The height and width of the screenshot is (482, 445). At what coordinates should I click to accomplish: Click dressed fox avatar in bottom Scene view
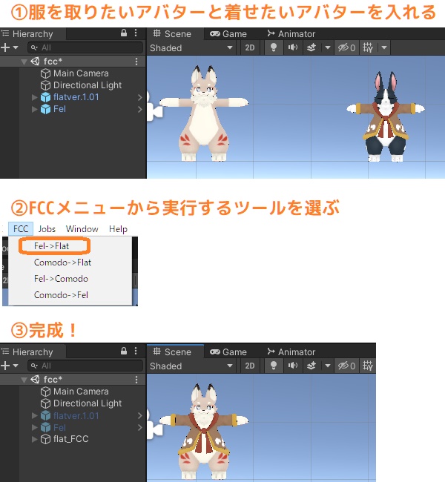point(203,432)
